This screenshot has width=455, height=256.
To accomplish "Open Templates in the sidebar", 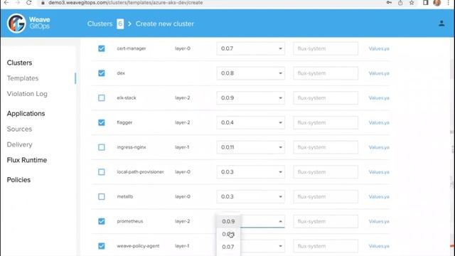I will pyautogui.click(x=23, y=78).
